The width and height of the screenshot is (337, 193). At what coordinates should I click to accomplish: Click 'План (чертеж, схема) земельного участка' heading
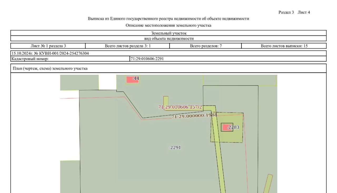click(50, 68)
